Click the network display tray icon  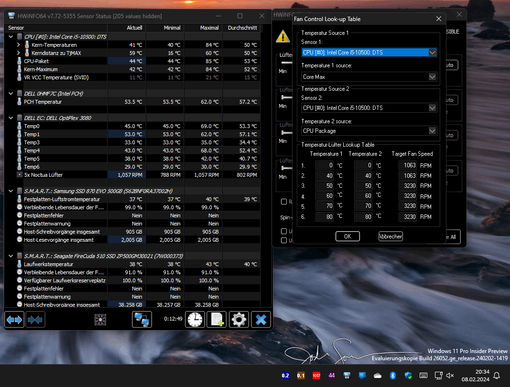(x=438, y=376)
